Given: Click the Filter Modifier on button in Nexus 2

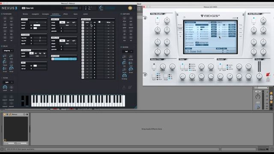Looking at the screenshot, I should [x=158, y=21].
